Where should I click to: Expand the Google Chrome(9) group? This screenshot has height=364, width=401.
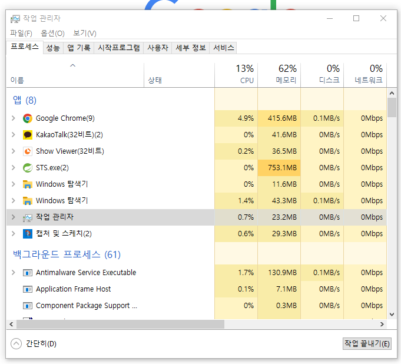coord(14,118)
